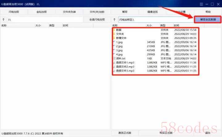
Task: Select the file name 1.jpg
Action: (x=119, y=42)
